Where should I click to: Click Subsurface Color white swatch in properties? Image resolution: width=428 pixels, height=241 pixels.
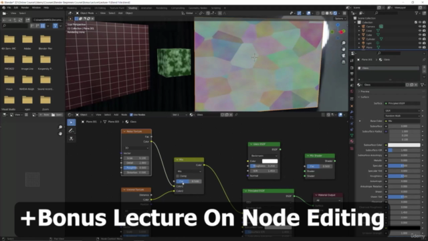tap(404, 145)
